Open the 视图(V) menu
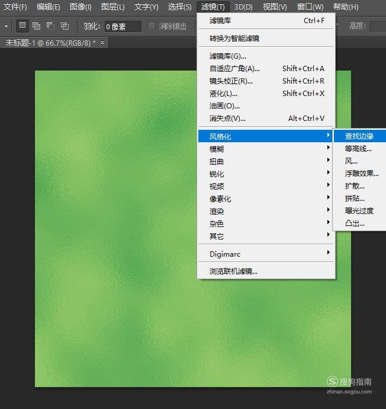Image resolution: width=386 pixels, height=409 pixels. [x=275, y=7]
